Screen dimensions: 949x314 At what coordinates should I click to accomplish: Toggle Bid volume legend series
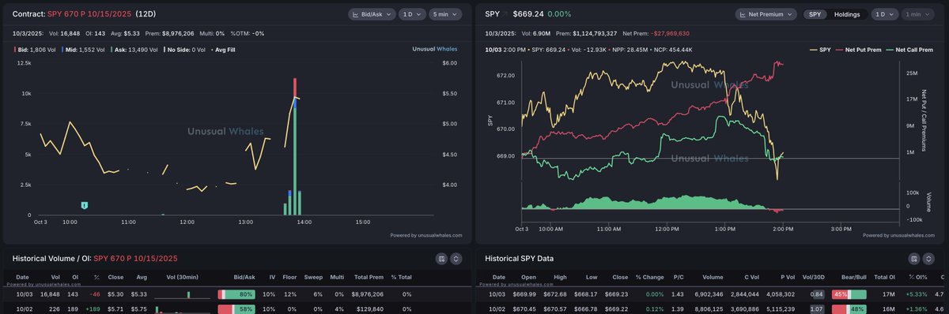pos(36,49)
